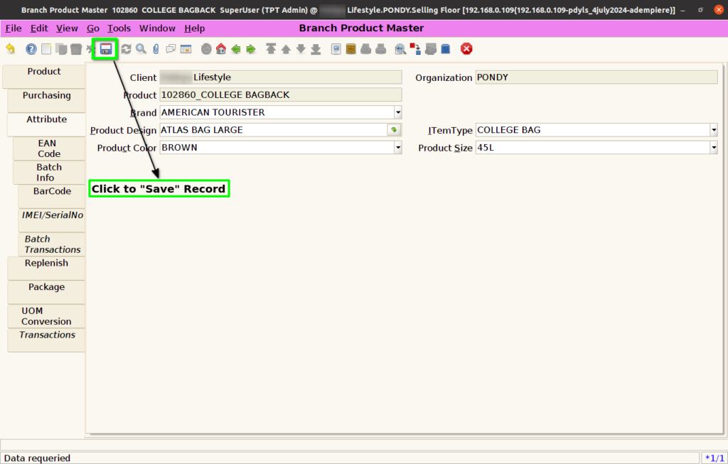Screen dimensions: 728x464
Task: Open Find with magnifying glass icon
Action: [141, 49]
